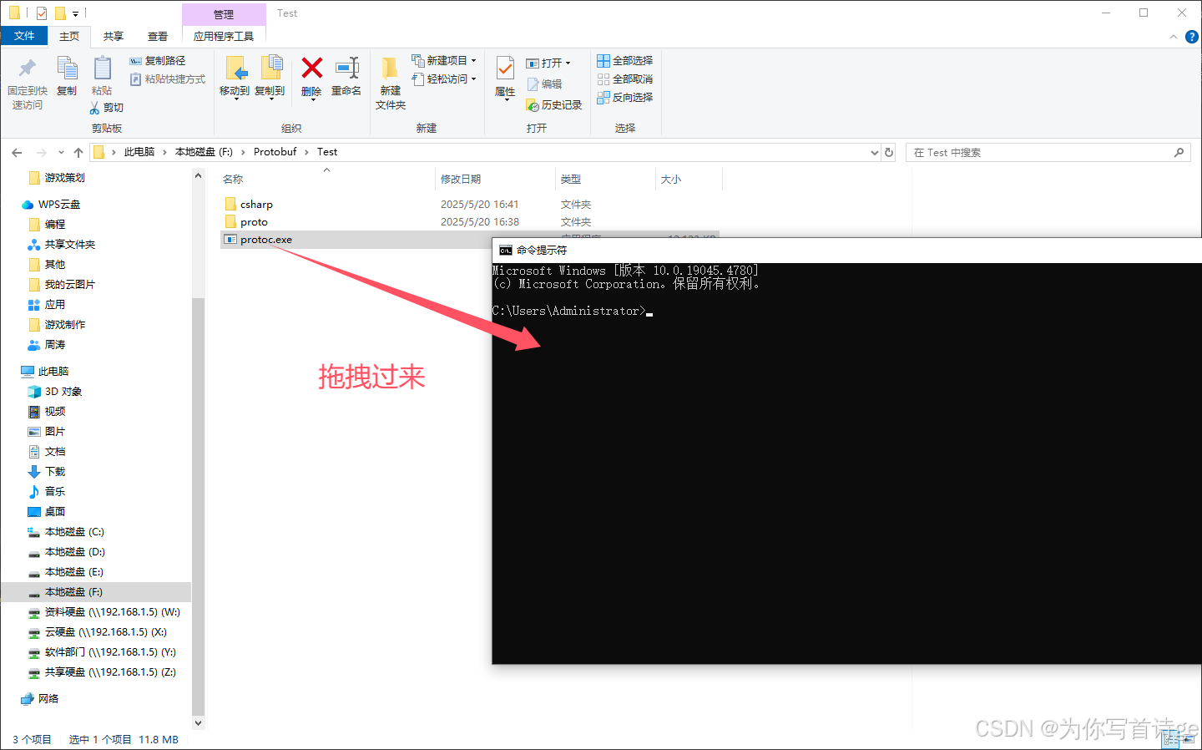Select 音乐 (Music) in navigation pane
Viewport: 1202px width, 750px height.
[55, 492]
